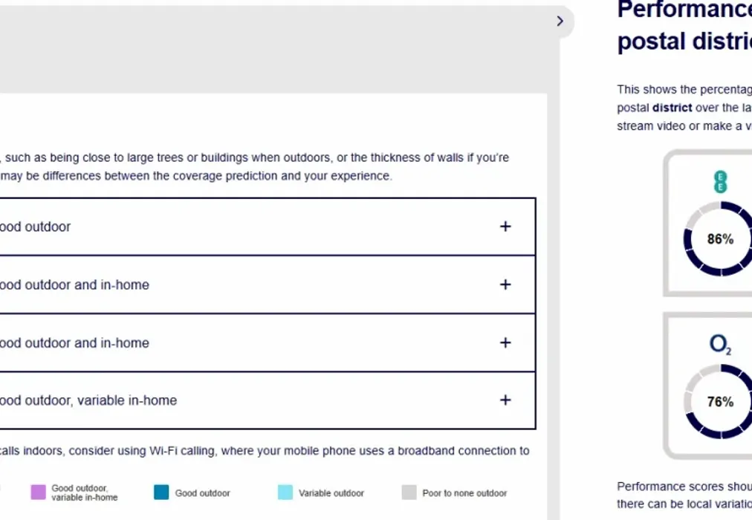Expand the upper 'Good outdoor and in-home' row label
The height and width of the screenshot is (520, 752).
pos(74,285)
